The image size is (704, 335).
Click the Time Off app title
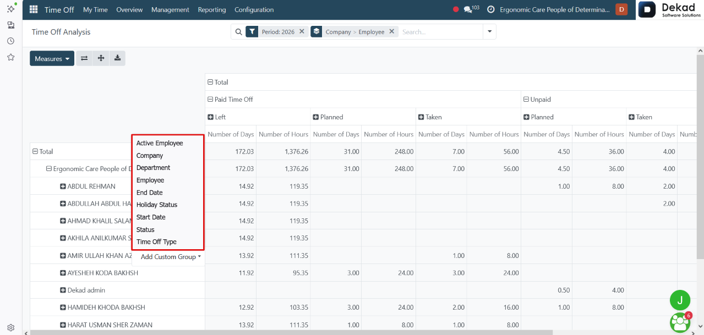coord(59,9)
